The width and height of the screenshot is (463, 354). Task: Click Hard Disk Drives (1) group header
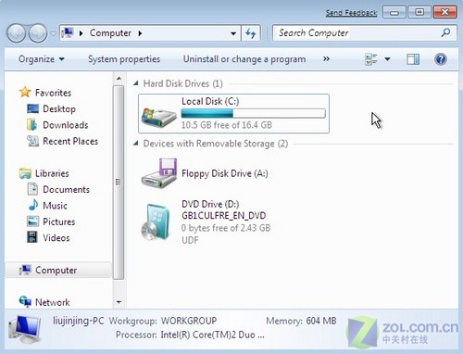coord(183,83)
